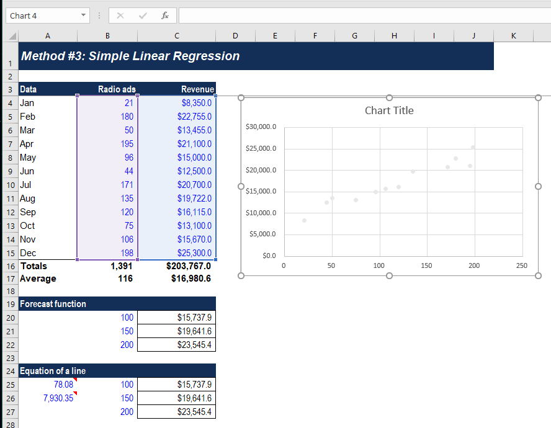The width and height of the screenshot is (551, 428).
Task: Click the Chart Title text in the chart
Action: [x=389, y=110]
